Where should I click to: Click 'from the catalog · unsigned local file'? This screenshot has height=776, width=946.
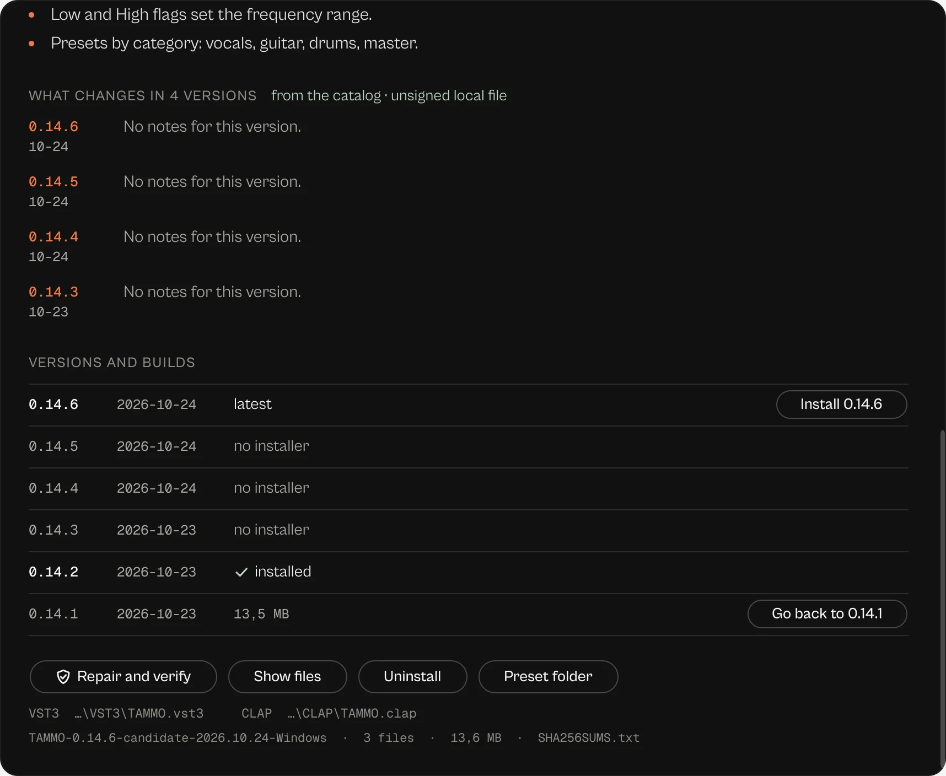pos(389,96)
